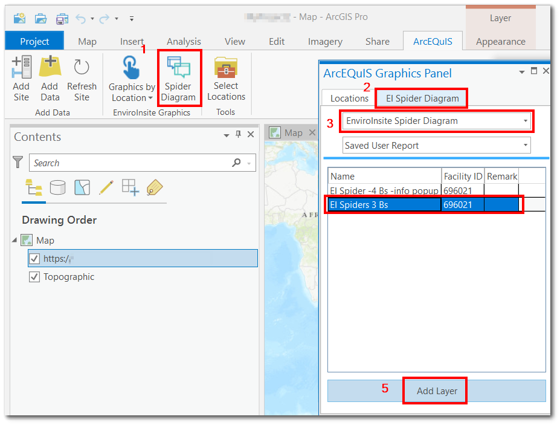
Task: Open the undo history dropdown arrow
Action: (x=92, y=19)
